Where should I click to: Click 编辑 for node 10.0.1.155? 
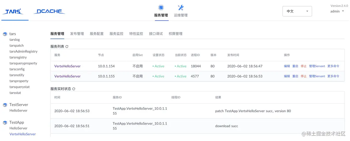[x=287, y=76]
